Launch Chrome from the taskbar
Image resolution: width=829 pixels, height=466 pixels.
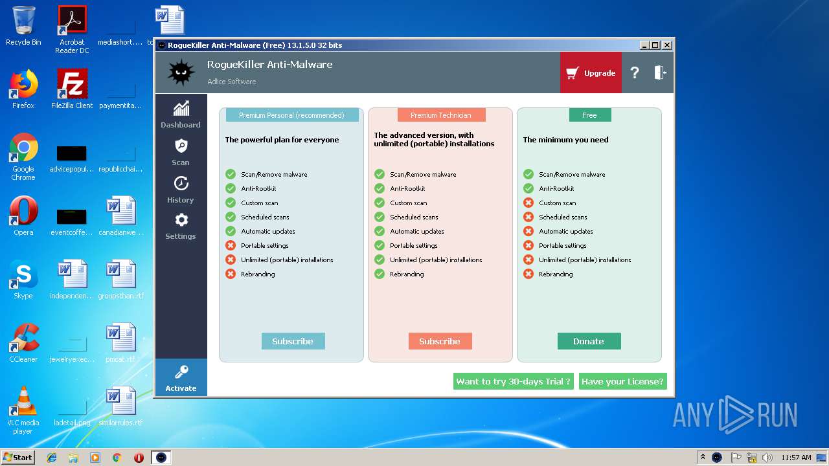[117, 458]
